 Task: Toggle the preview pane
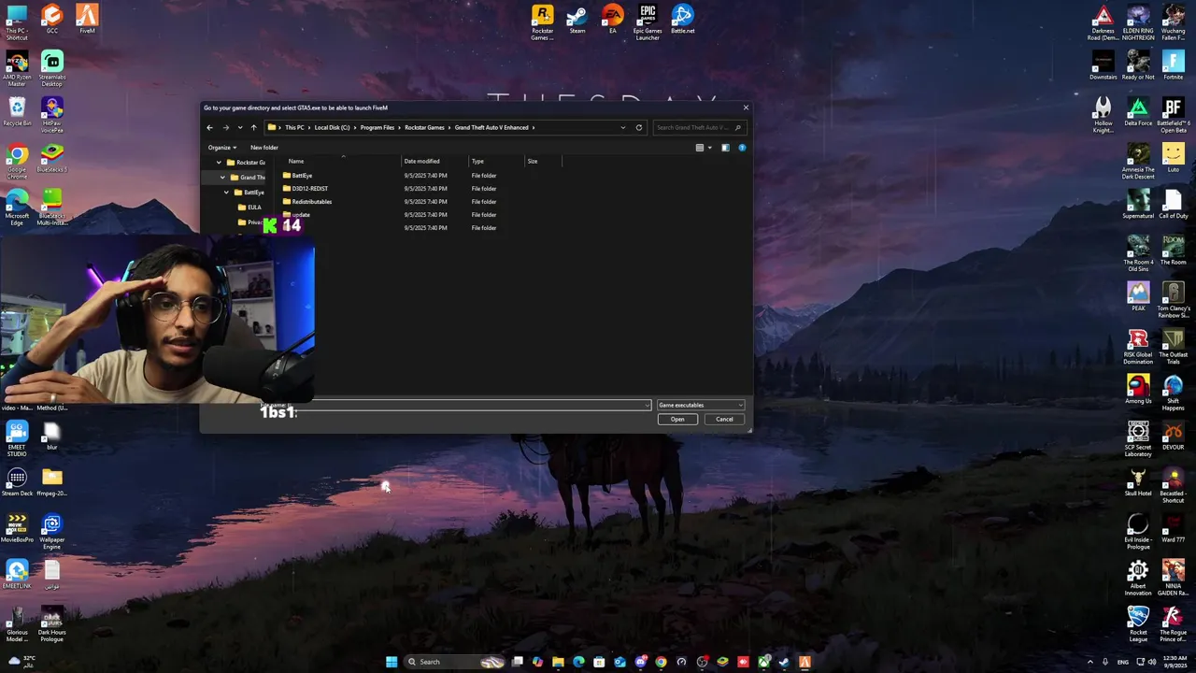[x=725, y=148]
